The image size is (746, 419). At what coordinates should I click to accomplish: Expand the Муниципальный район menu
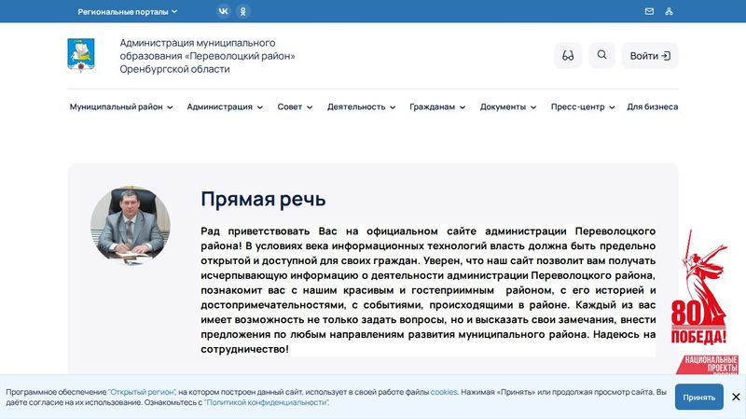click(121, 106)
